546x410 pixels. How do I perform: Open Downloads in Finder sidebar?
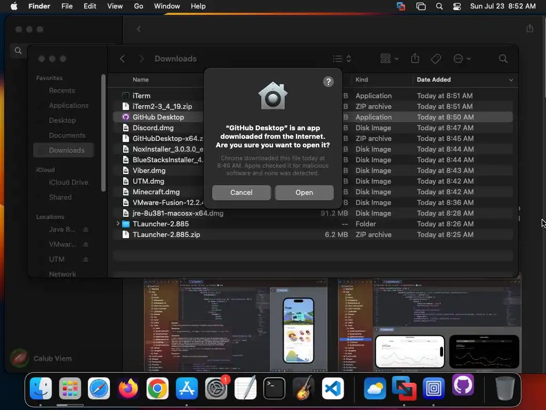coord(64,150)
